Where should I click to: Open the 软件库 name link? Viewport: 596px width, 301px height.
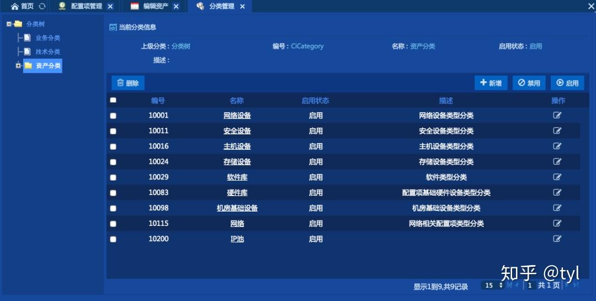pyautogui.click(x=237, y=177)
